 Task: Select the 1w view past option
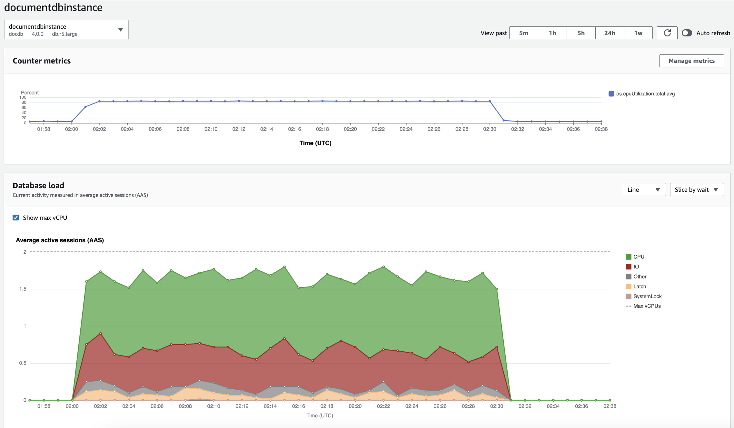(639, 33)
